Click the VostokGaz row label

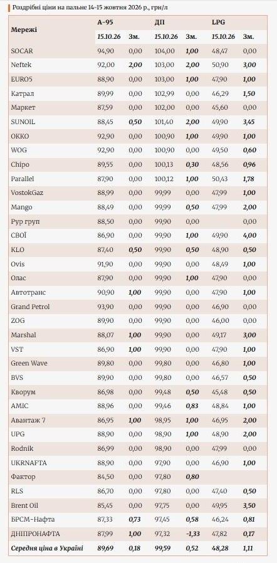click(26, 193)
